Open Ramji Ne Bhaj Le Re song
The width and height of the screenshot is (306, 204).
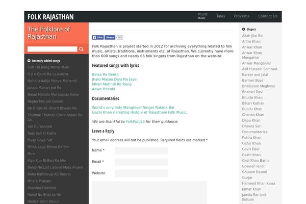click(44, 195)
